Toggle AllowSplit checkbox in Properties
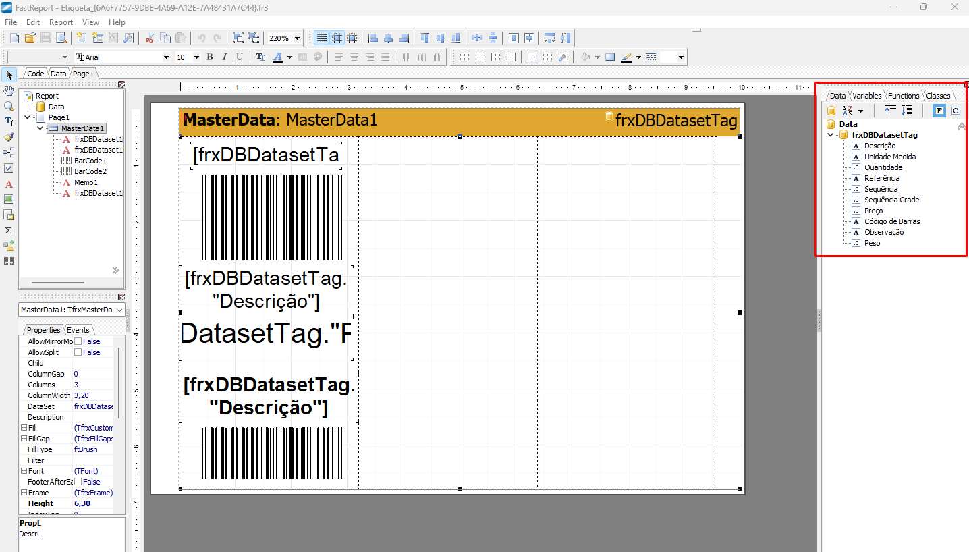The image size is (969, 552). (78, 352)
